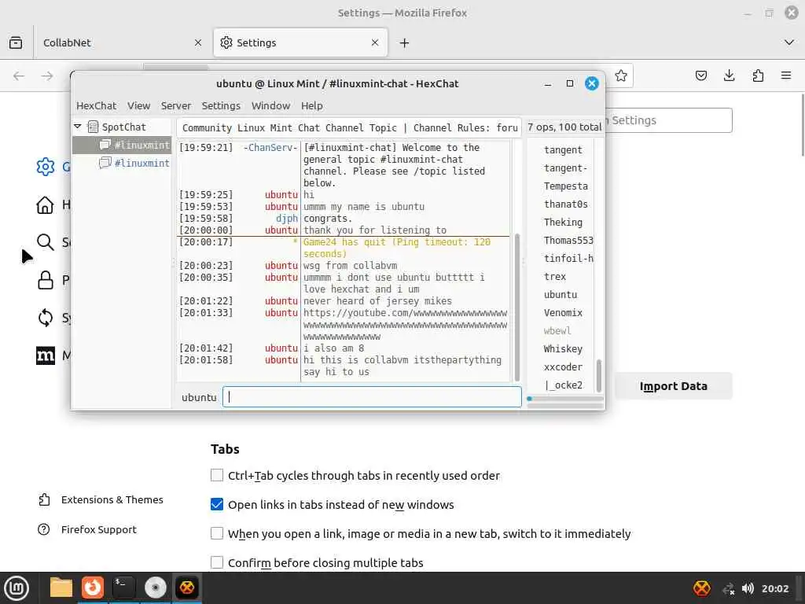Open Help menu in HexChat
The width and height of the screenshot is (805, 604).
(311, 106)
